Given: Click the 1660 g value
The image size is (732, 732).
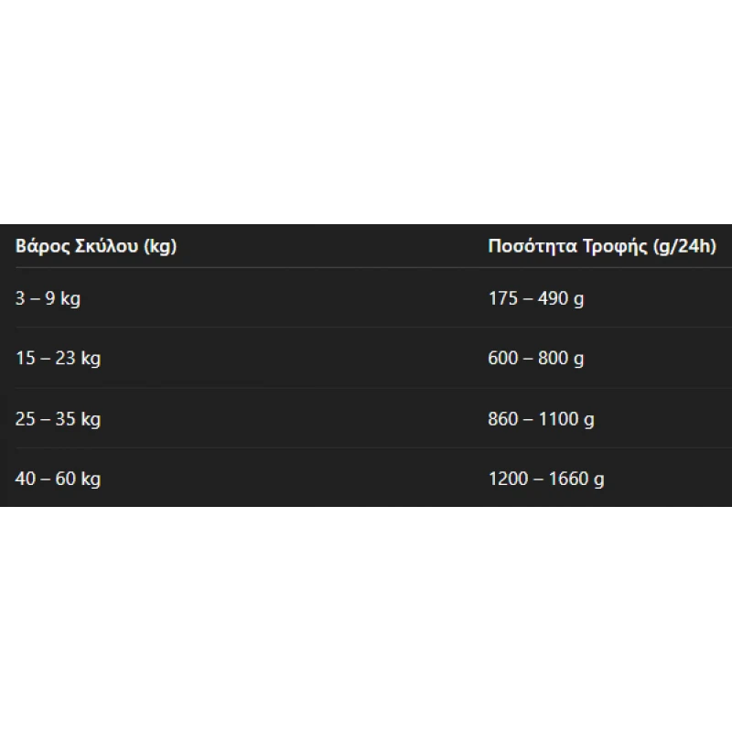Looking at the screenshot, I should (578, 479).
